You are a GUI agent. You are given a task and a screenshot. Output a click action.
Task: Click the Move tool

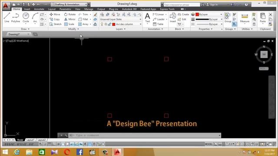pyautogui.click(x=55, y=14)
